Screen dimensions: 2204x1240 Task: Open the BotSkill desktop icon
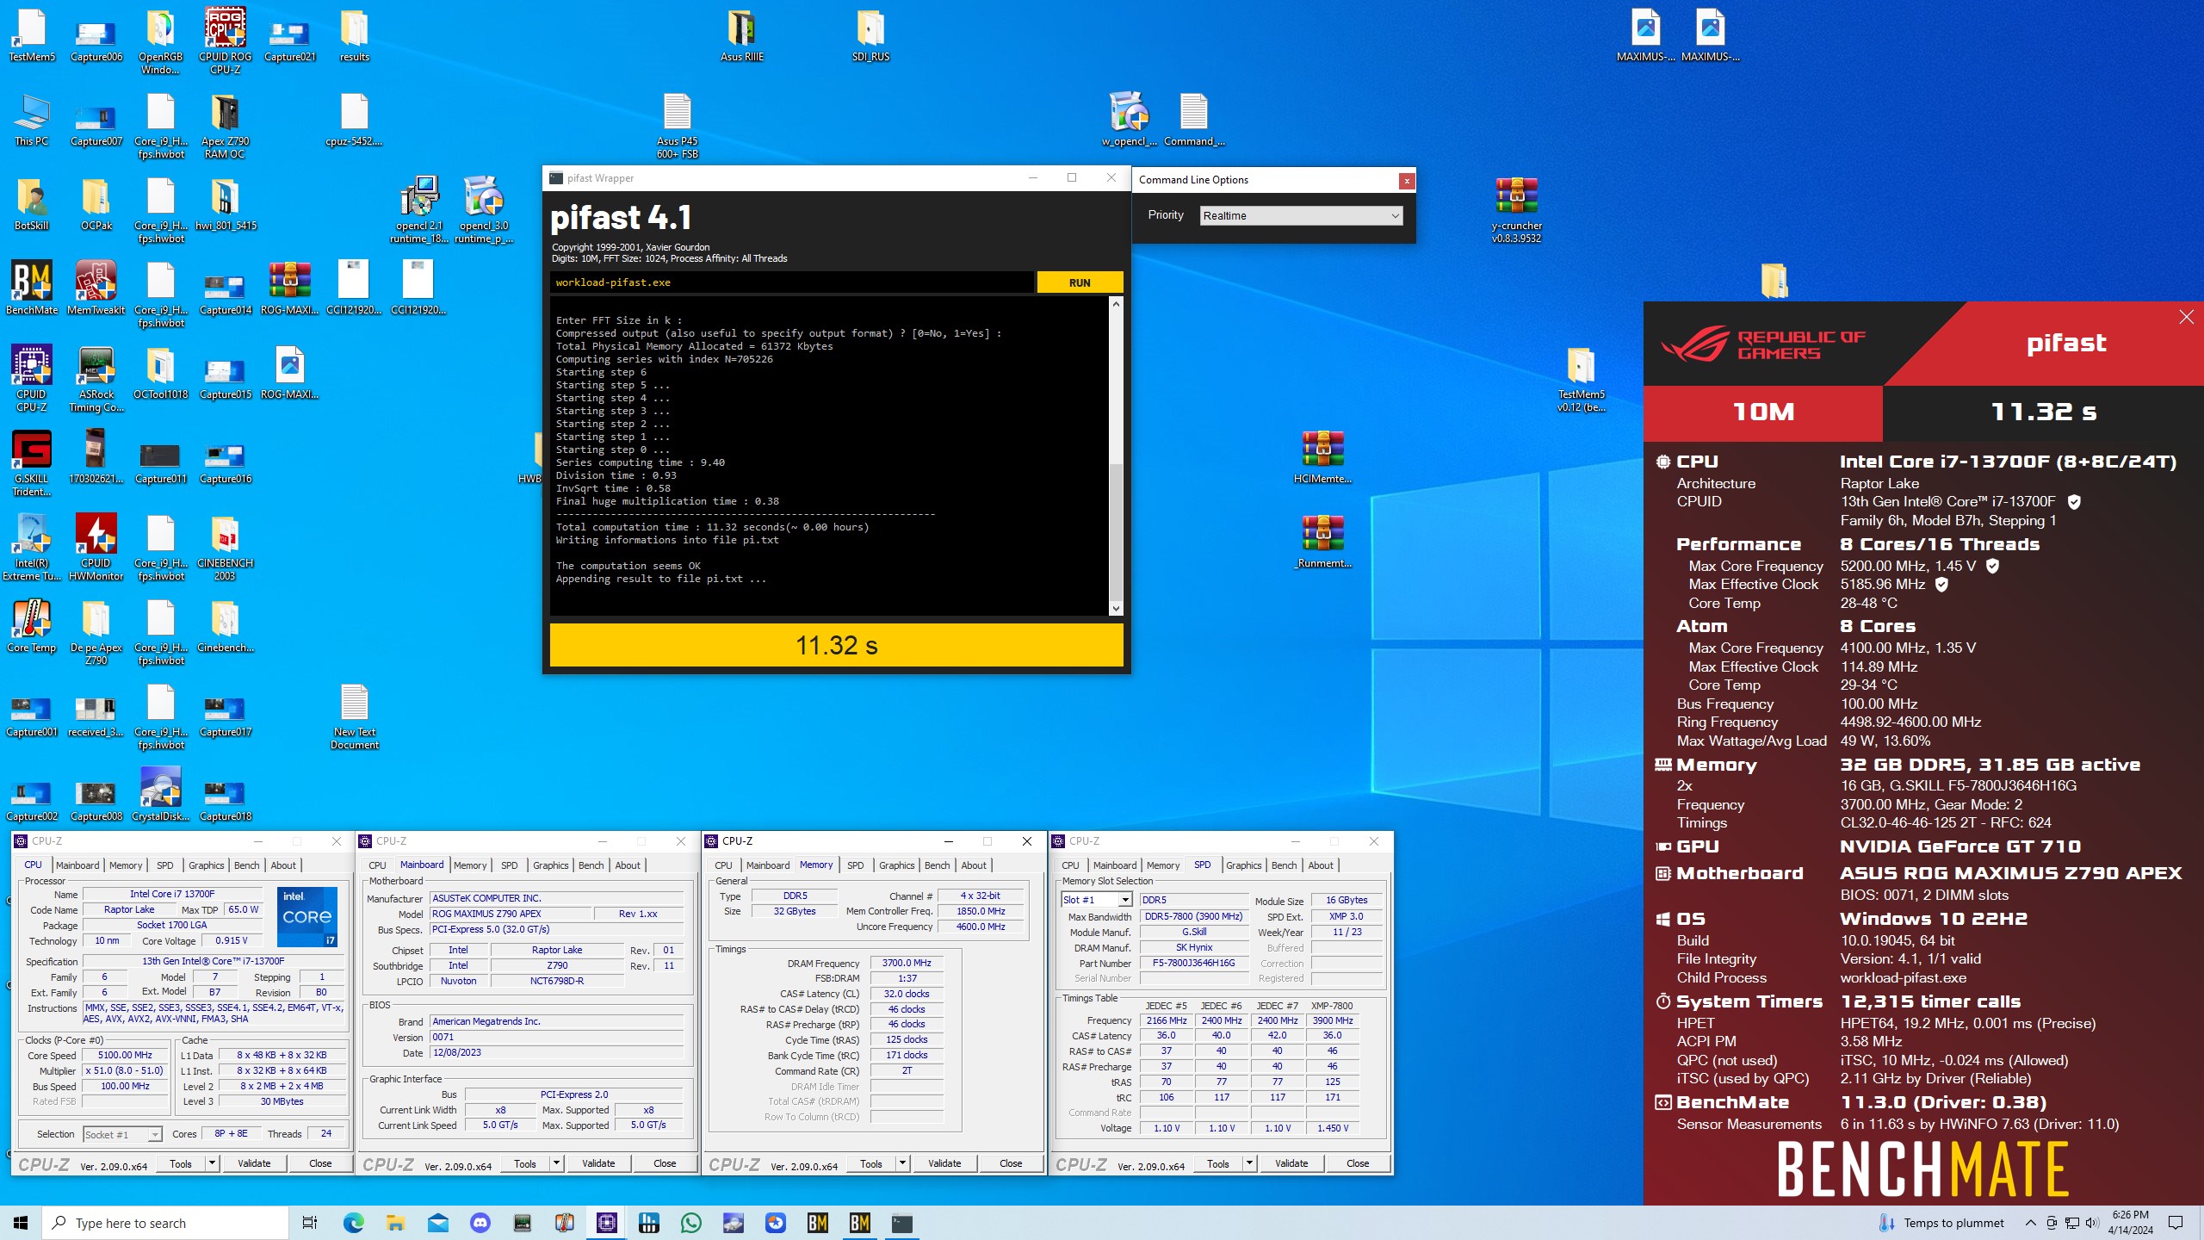[32, 204]
